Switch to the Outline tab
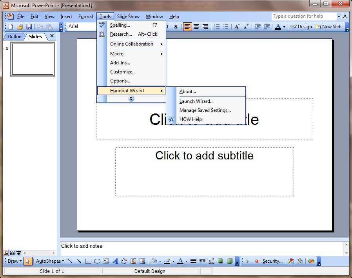The width and height of the screenshot is (352, 278). point(15,37)
